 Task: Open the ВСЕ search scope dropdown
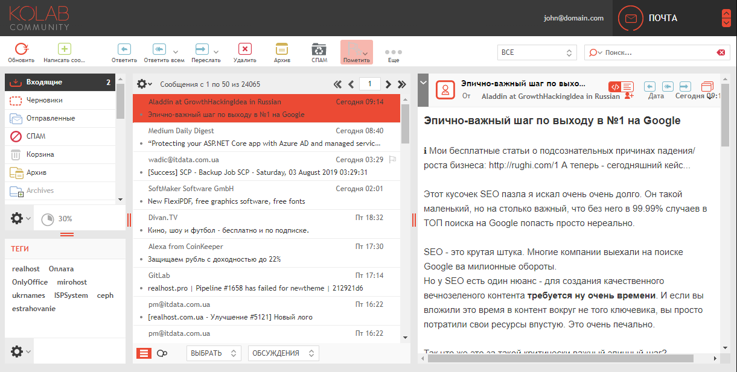point(536,52)
